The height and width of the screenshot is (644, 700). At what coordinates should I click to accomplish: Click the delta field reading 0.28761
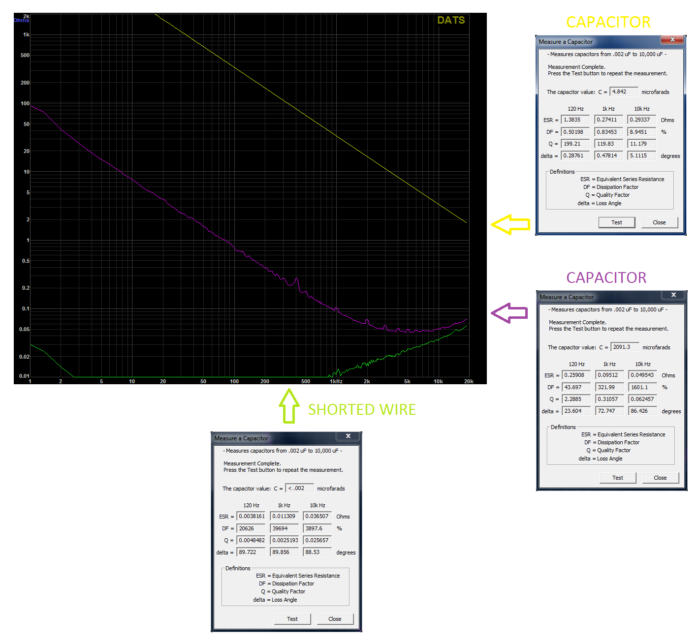pos(575,155)
